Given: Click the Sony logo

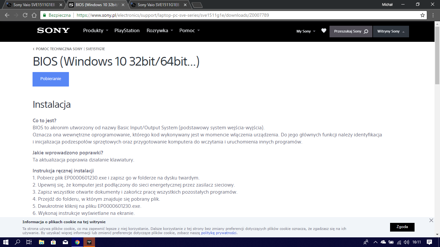Looking at the screenshot, I should (x=53, y=31).
